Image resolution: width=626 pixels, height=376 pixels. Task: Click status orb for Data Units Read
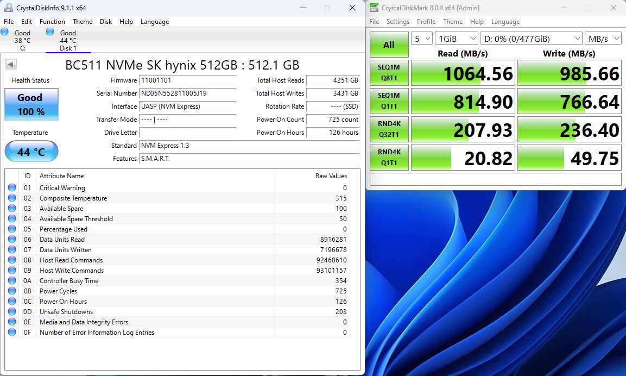click(x=12, y=239)
